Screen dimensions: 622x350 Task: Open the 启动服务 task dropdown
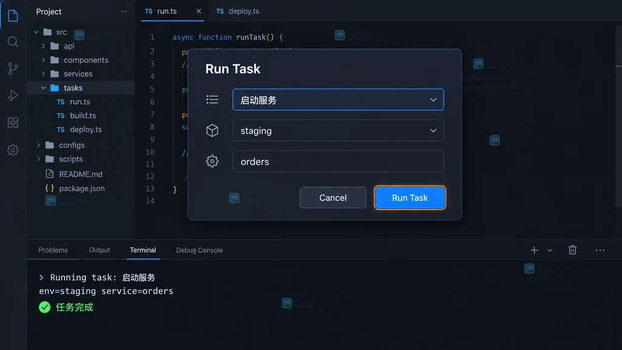pyautogui.click(x=338, y=100)
